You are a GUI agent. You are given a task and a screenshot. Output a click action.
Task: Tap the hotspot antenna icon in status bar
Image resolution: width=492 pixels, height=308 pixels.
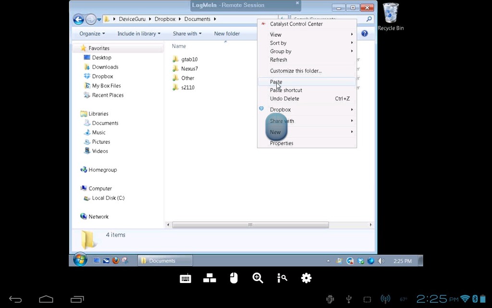[385, 299]
